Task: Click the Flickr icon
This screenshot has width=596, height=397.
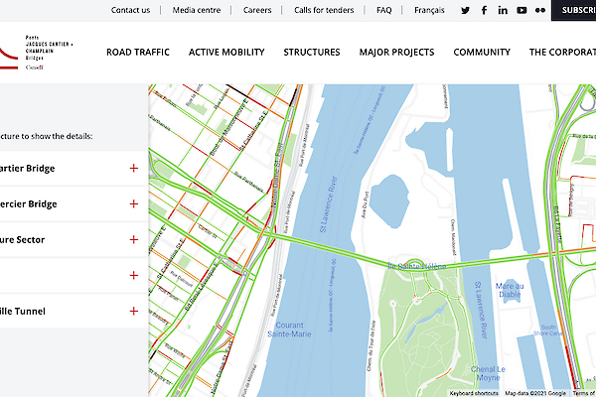Action: (539, 10)
